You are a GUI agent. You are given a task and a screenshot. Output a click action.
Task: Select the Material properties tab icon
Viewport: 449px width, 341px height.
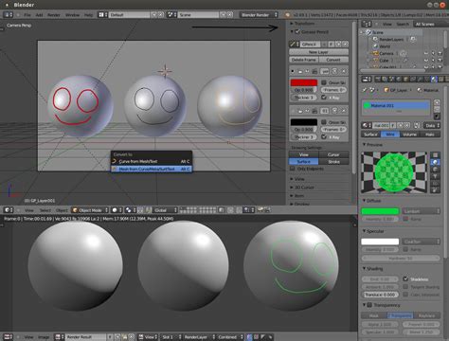[x=434, y=80]
